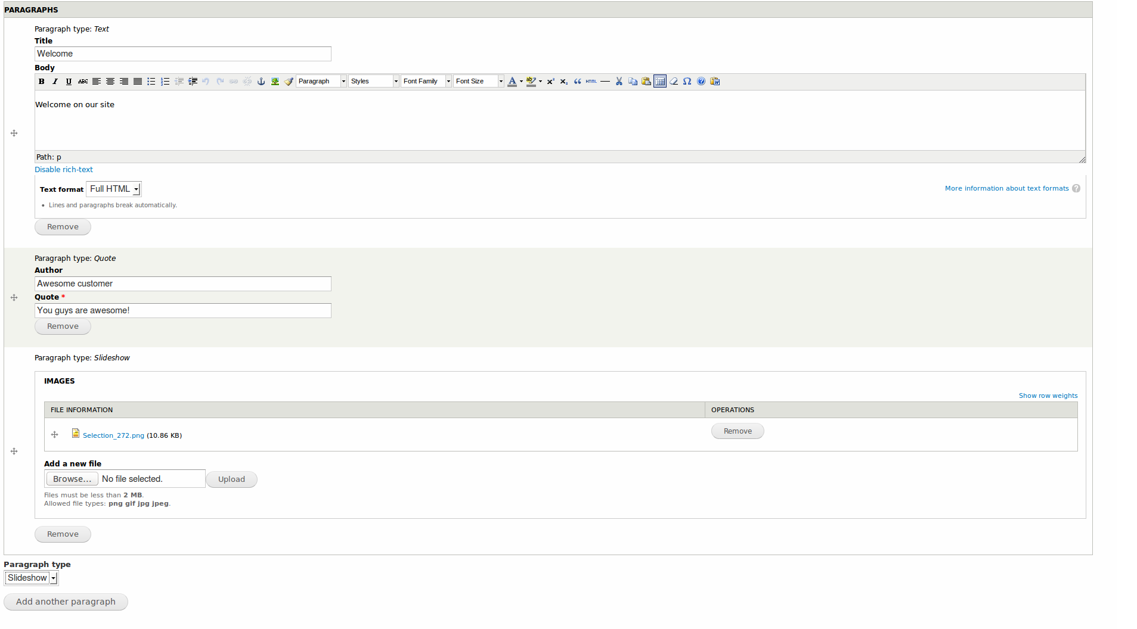Screen dimensions: 1137x629
Task: Open the text color picker arrow
Action: coord(521,82)
